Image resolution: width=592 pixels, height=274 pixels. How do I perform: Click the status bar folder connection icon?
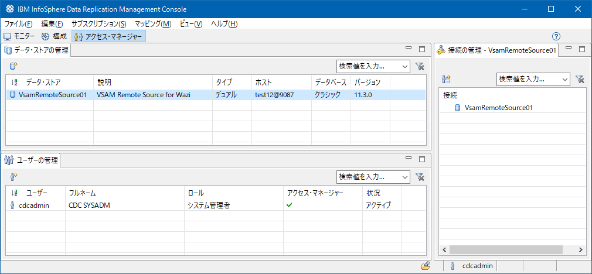[426, 266]
